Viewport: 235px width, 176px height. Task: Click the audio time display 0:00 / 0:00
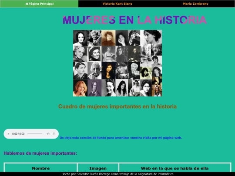point(18,134)
